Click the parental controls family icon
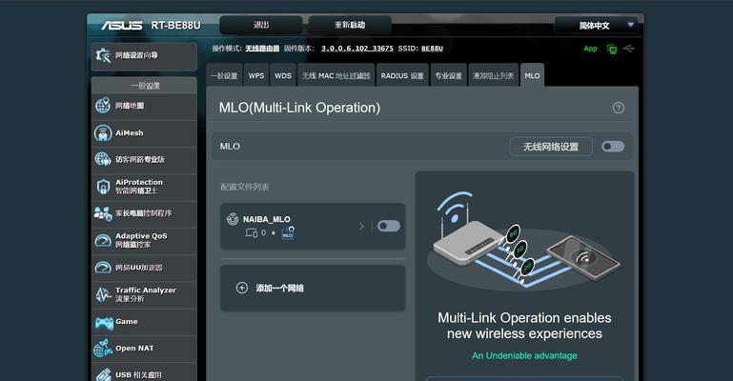 tap(103, 213)
